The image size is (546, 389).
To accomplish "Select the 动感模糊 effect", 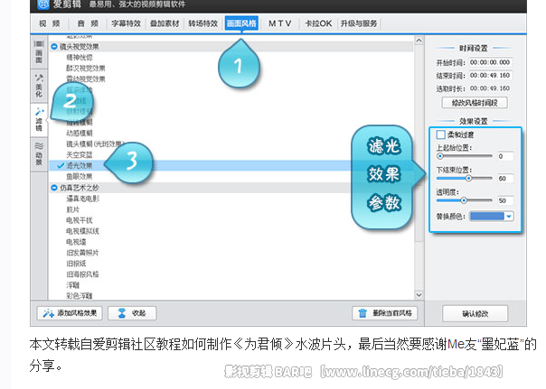I will tap(80, 134).
